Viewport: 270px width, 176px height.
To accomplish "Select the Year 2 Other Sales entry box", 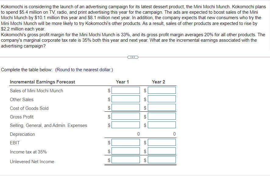I will pyautogui.click(x=162, y=99).
